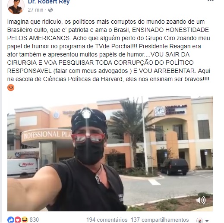Show the 194 comentários
Screen dimensions: 224x223
107,220
